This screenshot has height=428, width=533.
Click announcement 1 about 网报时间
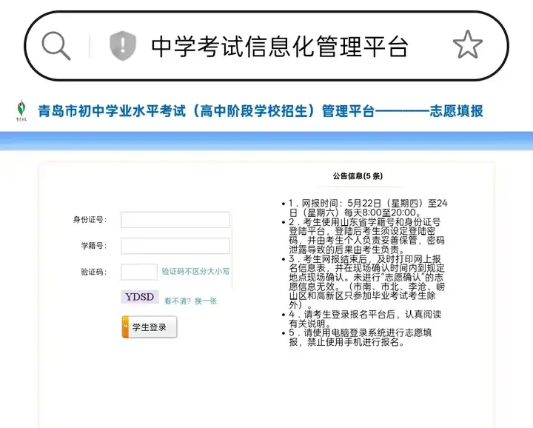point(368,208)
